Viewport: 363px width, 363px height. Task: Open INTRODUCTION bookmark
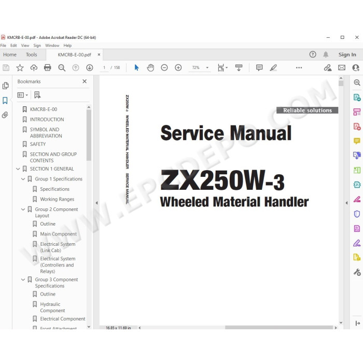pos(47,119)
